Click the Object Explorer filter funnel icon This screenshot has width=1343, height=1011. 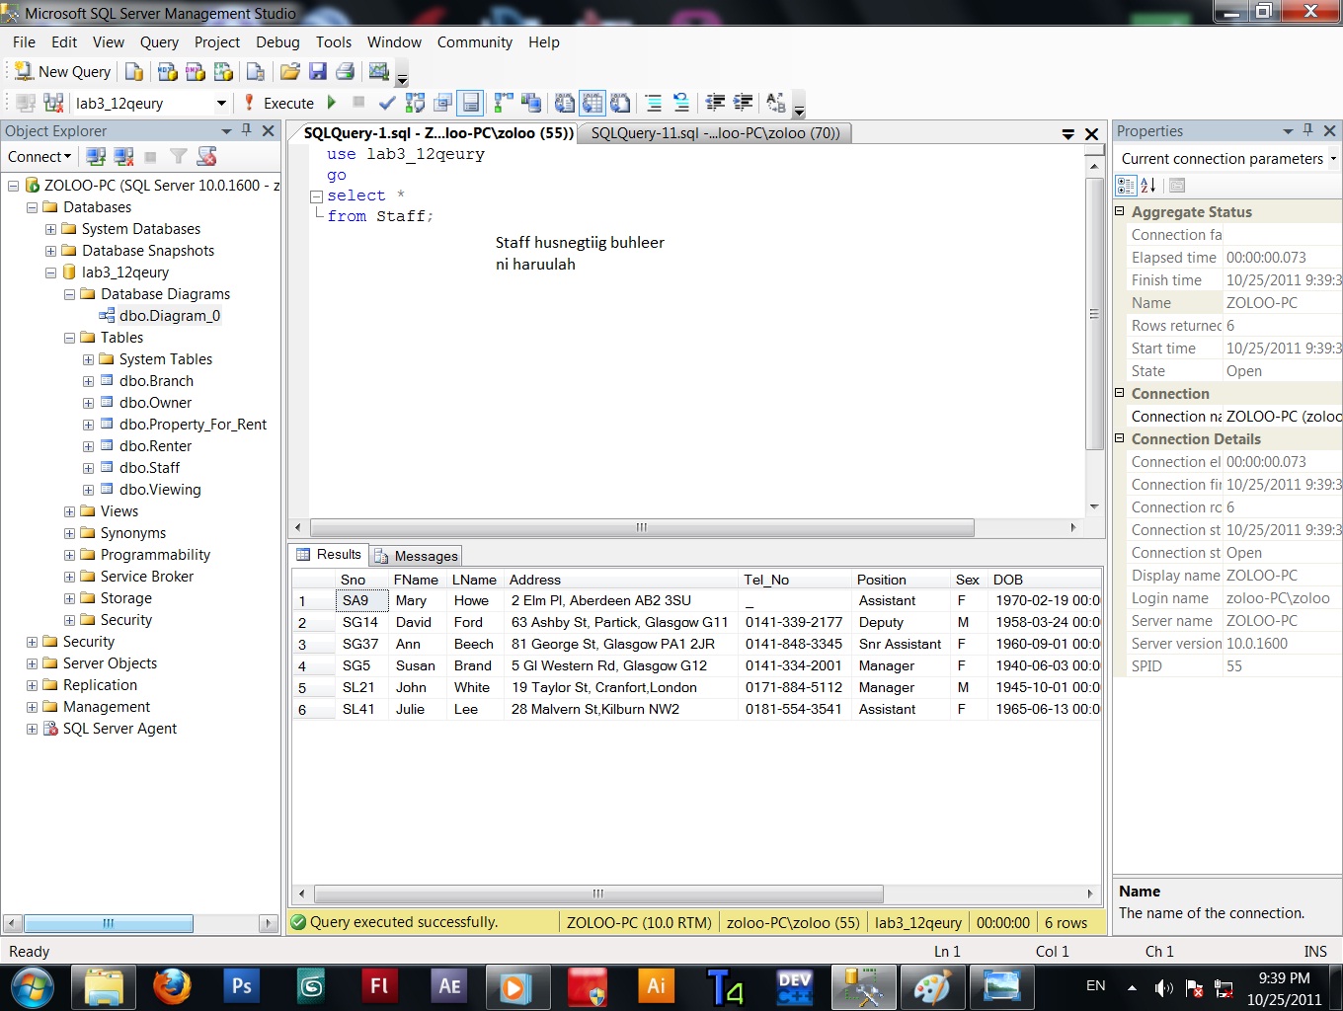tap(179, 156)
